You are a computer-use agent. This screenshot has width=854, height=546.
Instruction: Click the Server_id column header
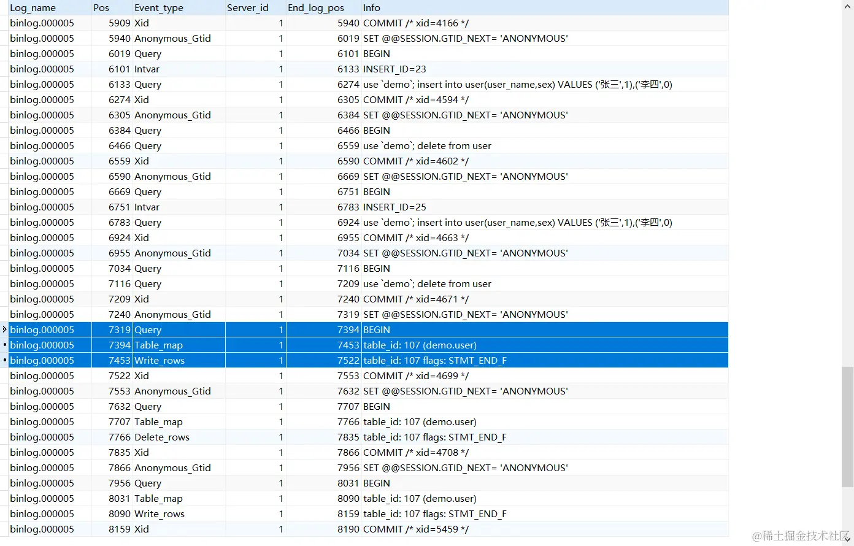point(255,8)
